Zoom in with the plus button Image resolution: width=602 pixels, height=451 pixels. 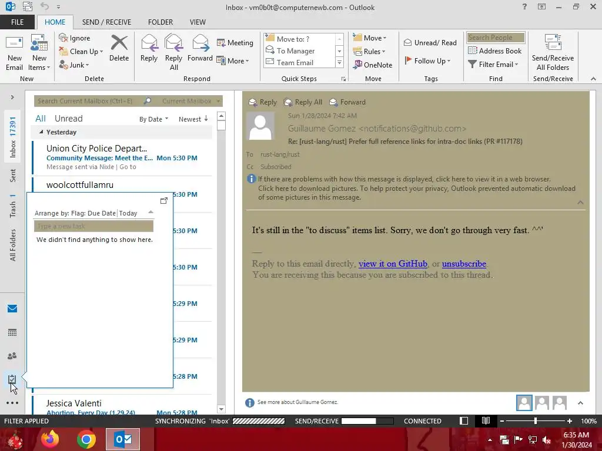click(569, 420)
